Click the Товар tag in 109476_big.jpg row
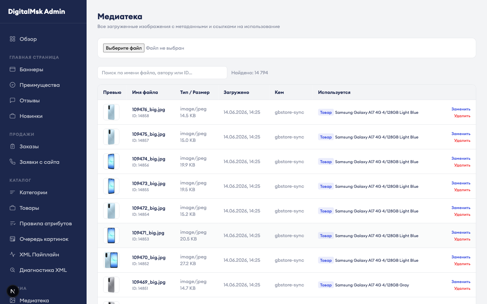 pyautogui.click(x=326, y=112)
